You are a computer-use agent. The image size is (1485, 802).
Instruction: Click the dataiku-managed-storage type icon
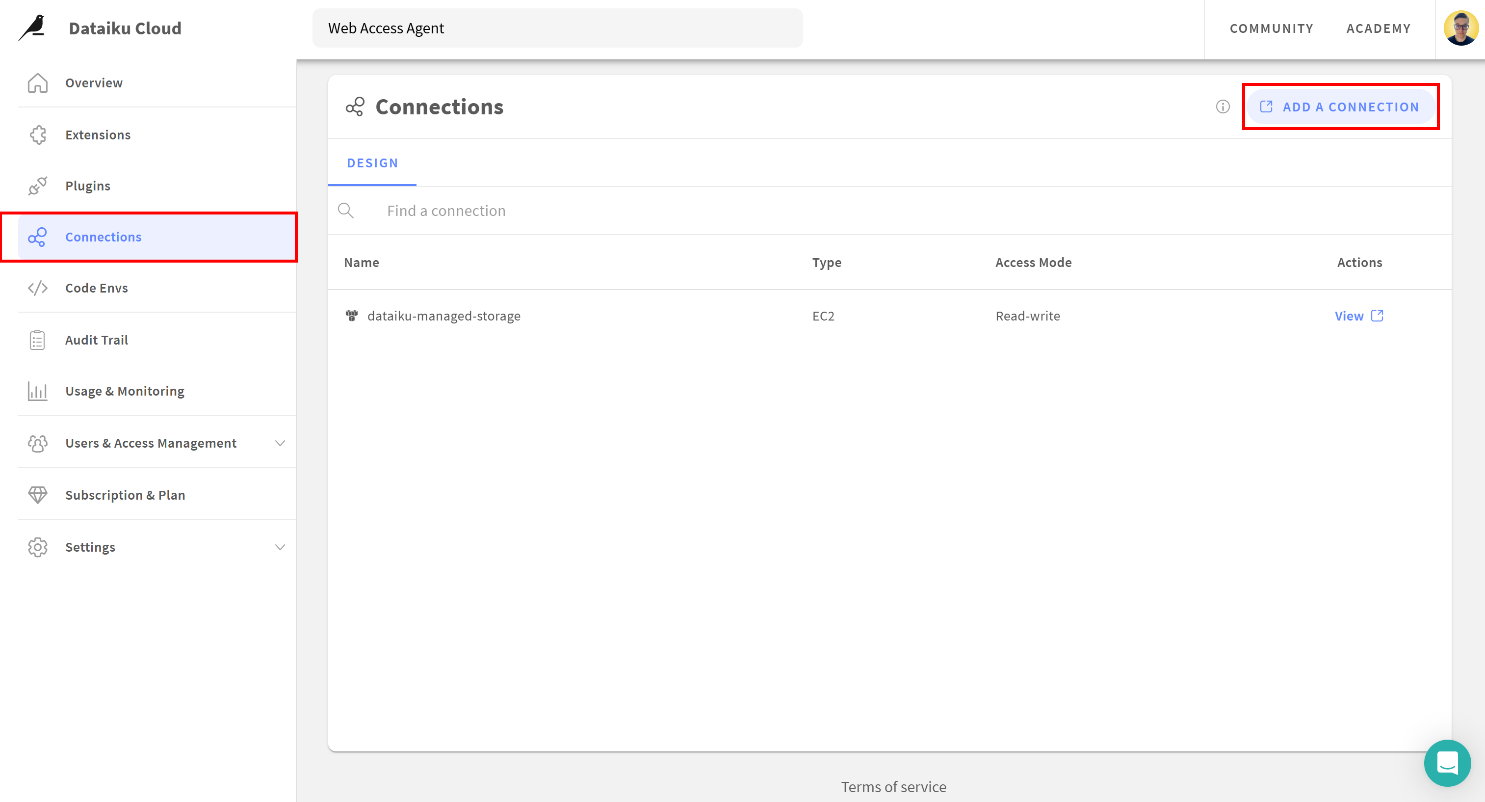[x=352, y=316]
